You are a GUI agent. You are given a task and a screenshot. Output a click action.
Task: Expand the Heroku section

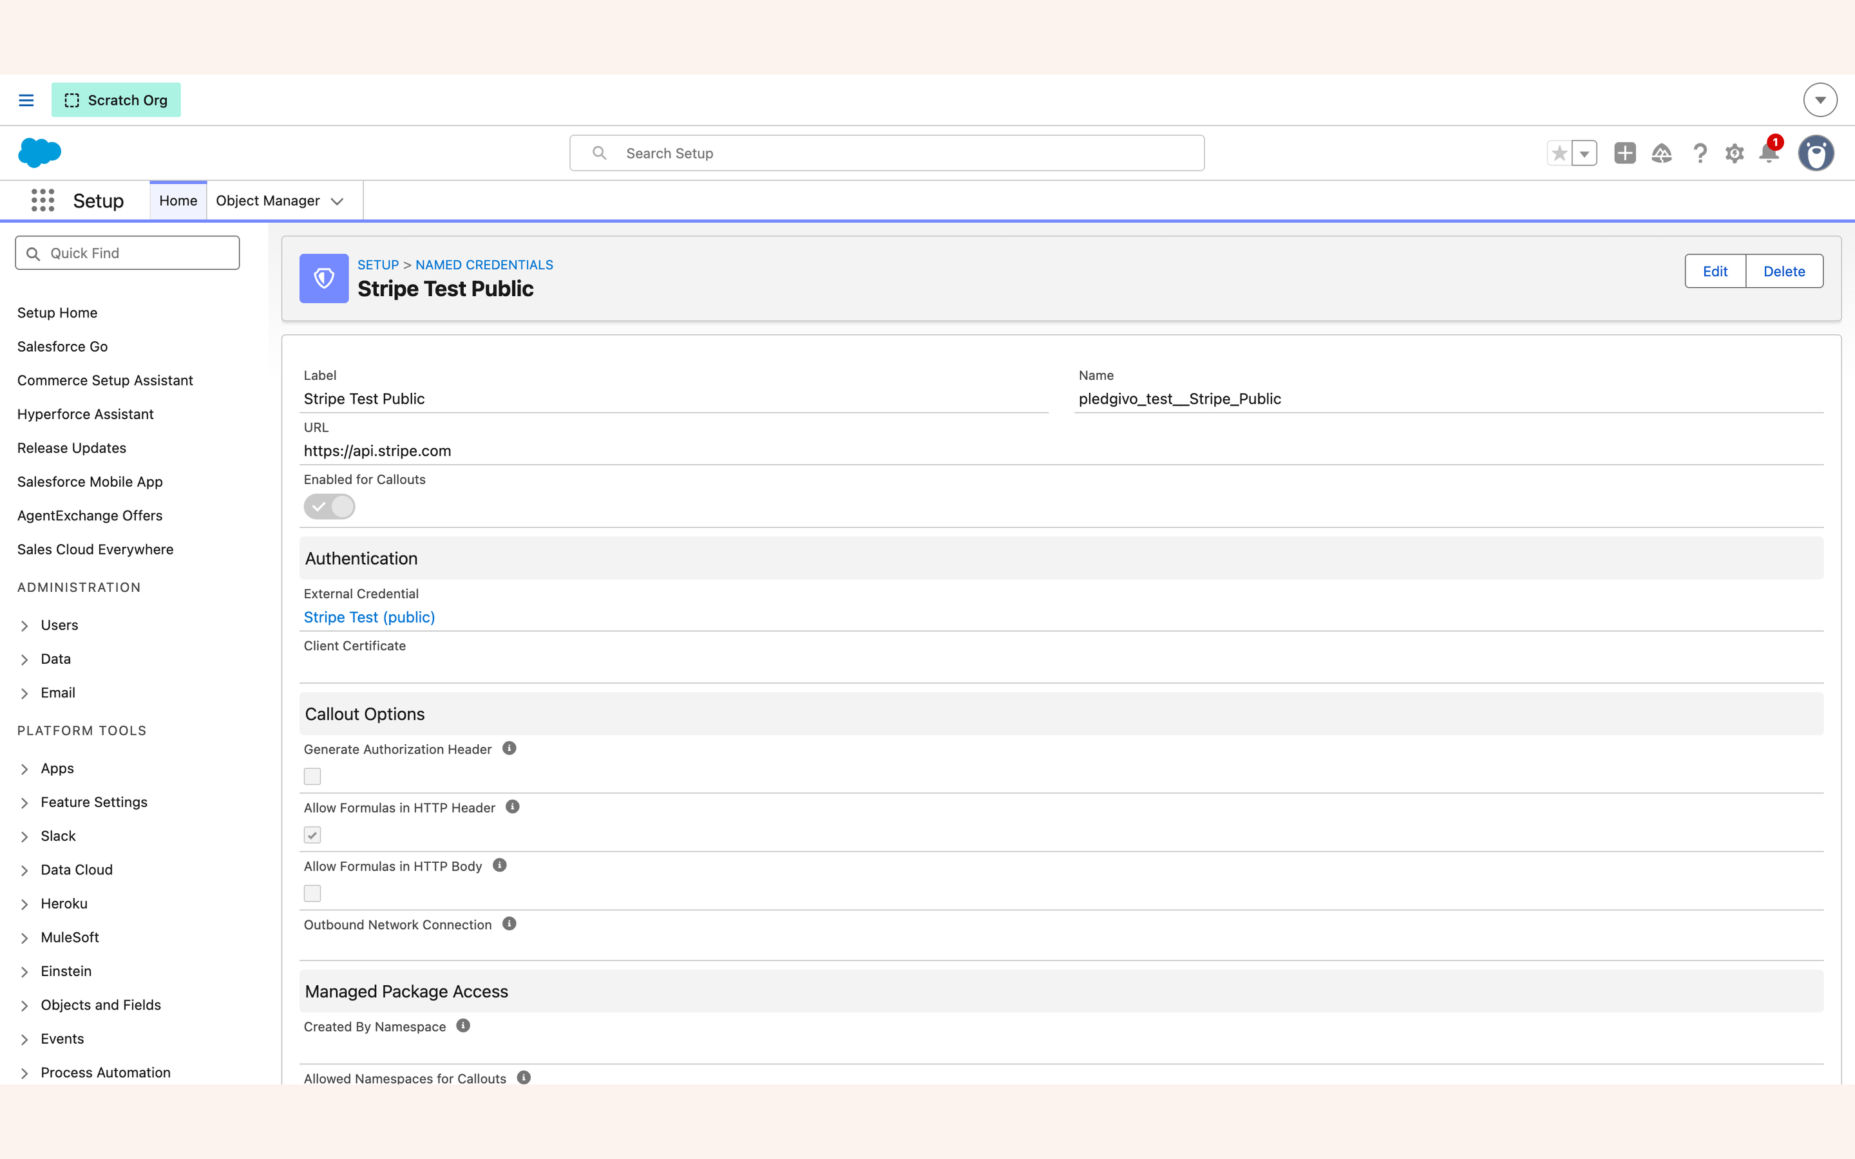click(24, 904)
